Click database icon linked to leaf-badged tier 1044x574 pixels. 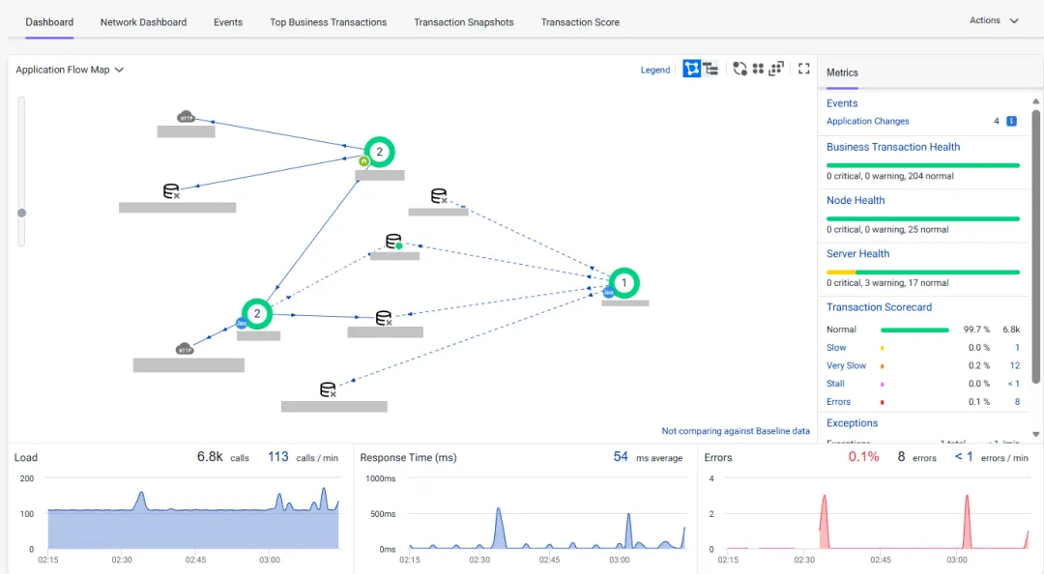coord(171,191)
